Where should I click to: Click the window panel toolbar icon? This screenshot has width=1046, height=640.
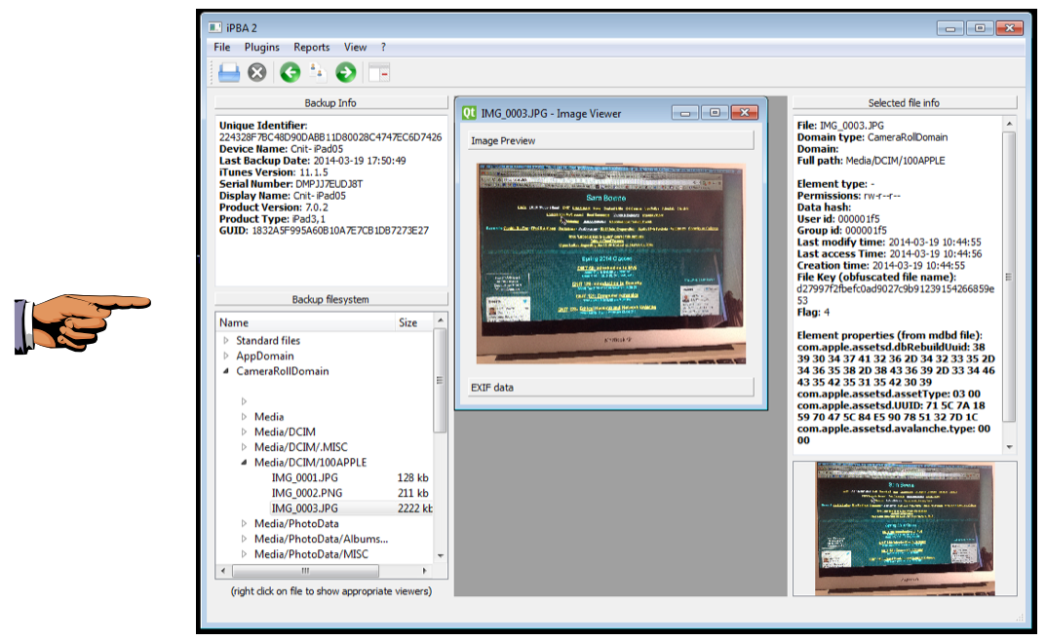pos(379,72)
